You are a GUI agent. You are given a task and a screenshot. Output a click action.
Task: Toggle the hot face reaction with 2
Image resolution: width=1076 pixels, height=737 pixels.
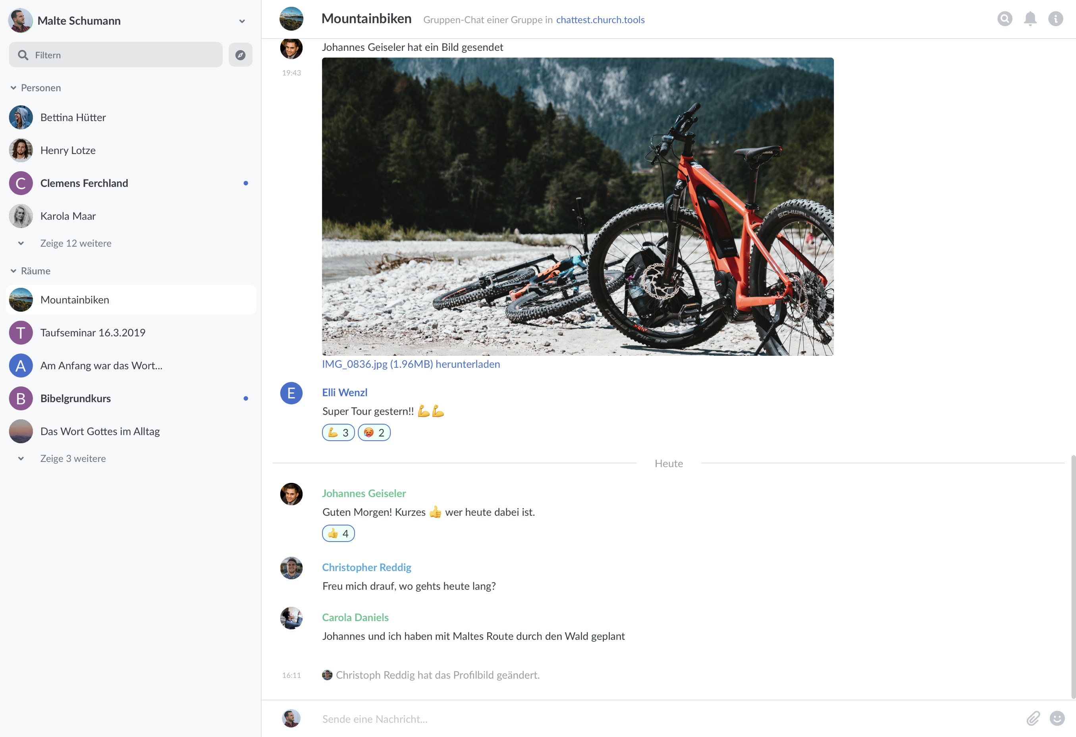[374, 432]
